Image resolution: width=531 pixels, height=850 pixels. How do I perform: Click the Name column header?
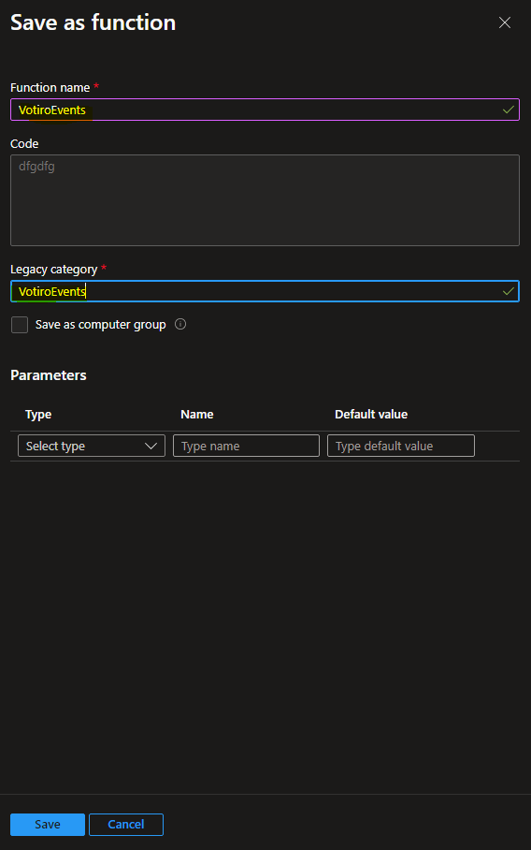tap(197, 414)
